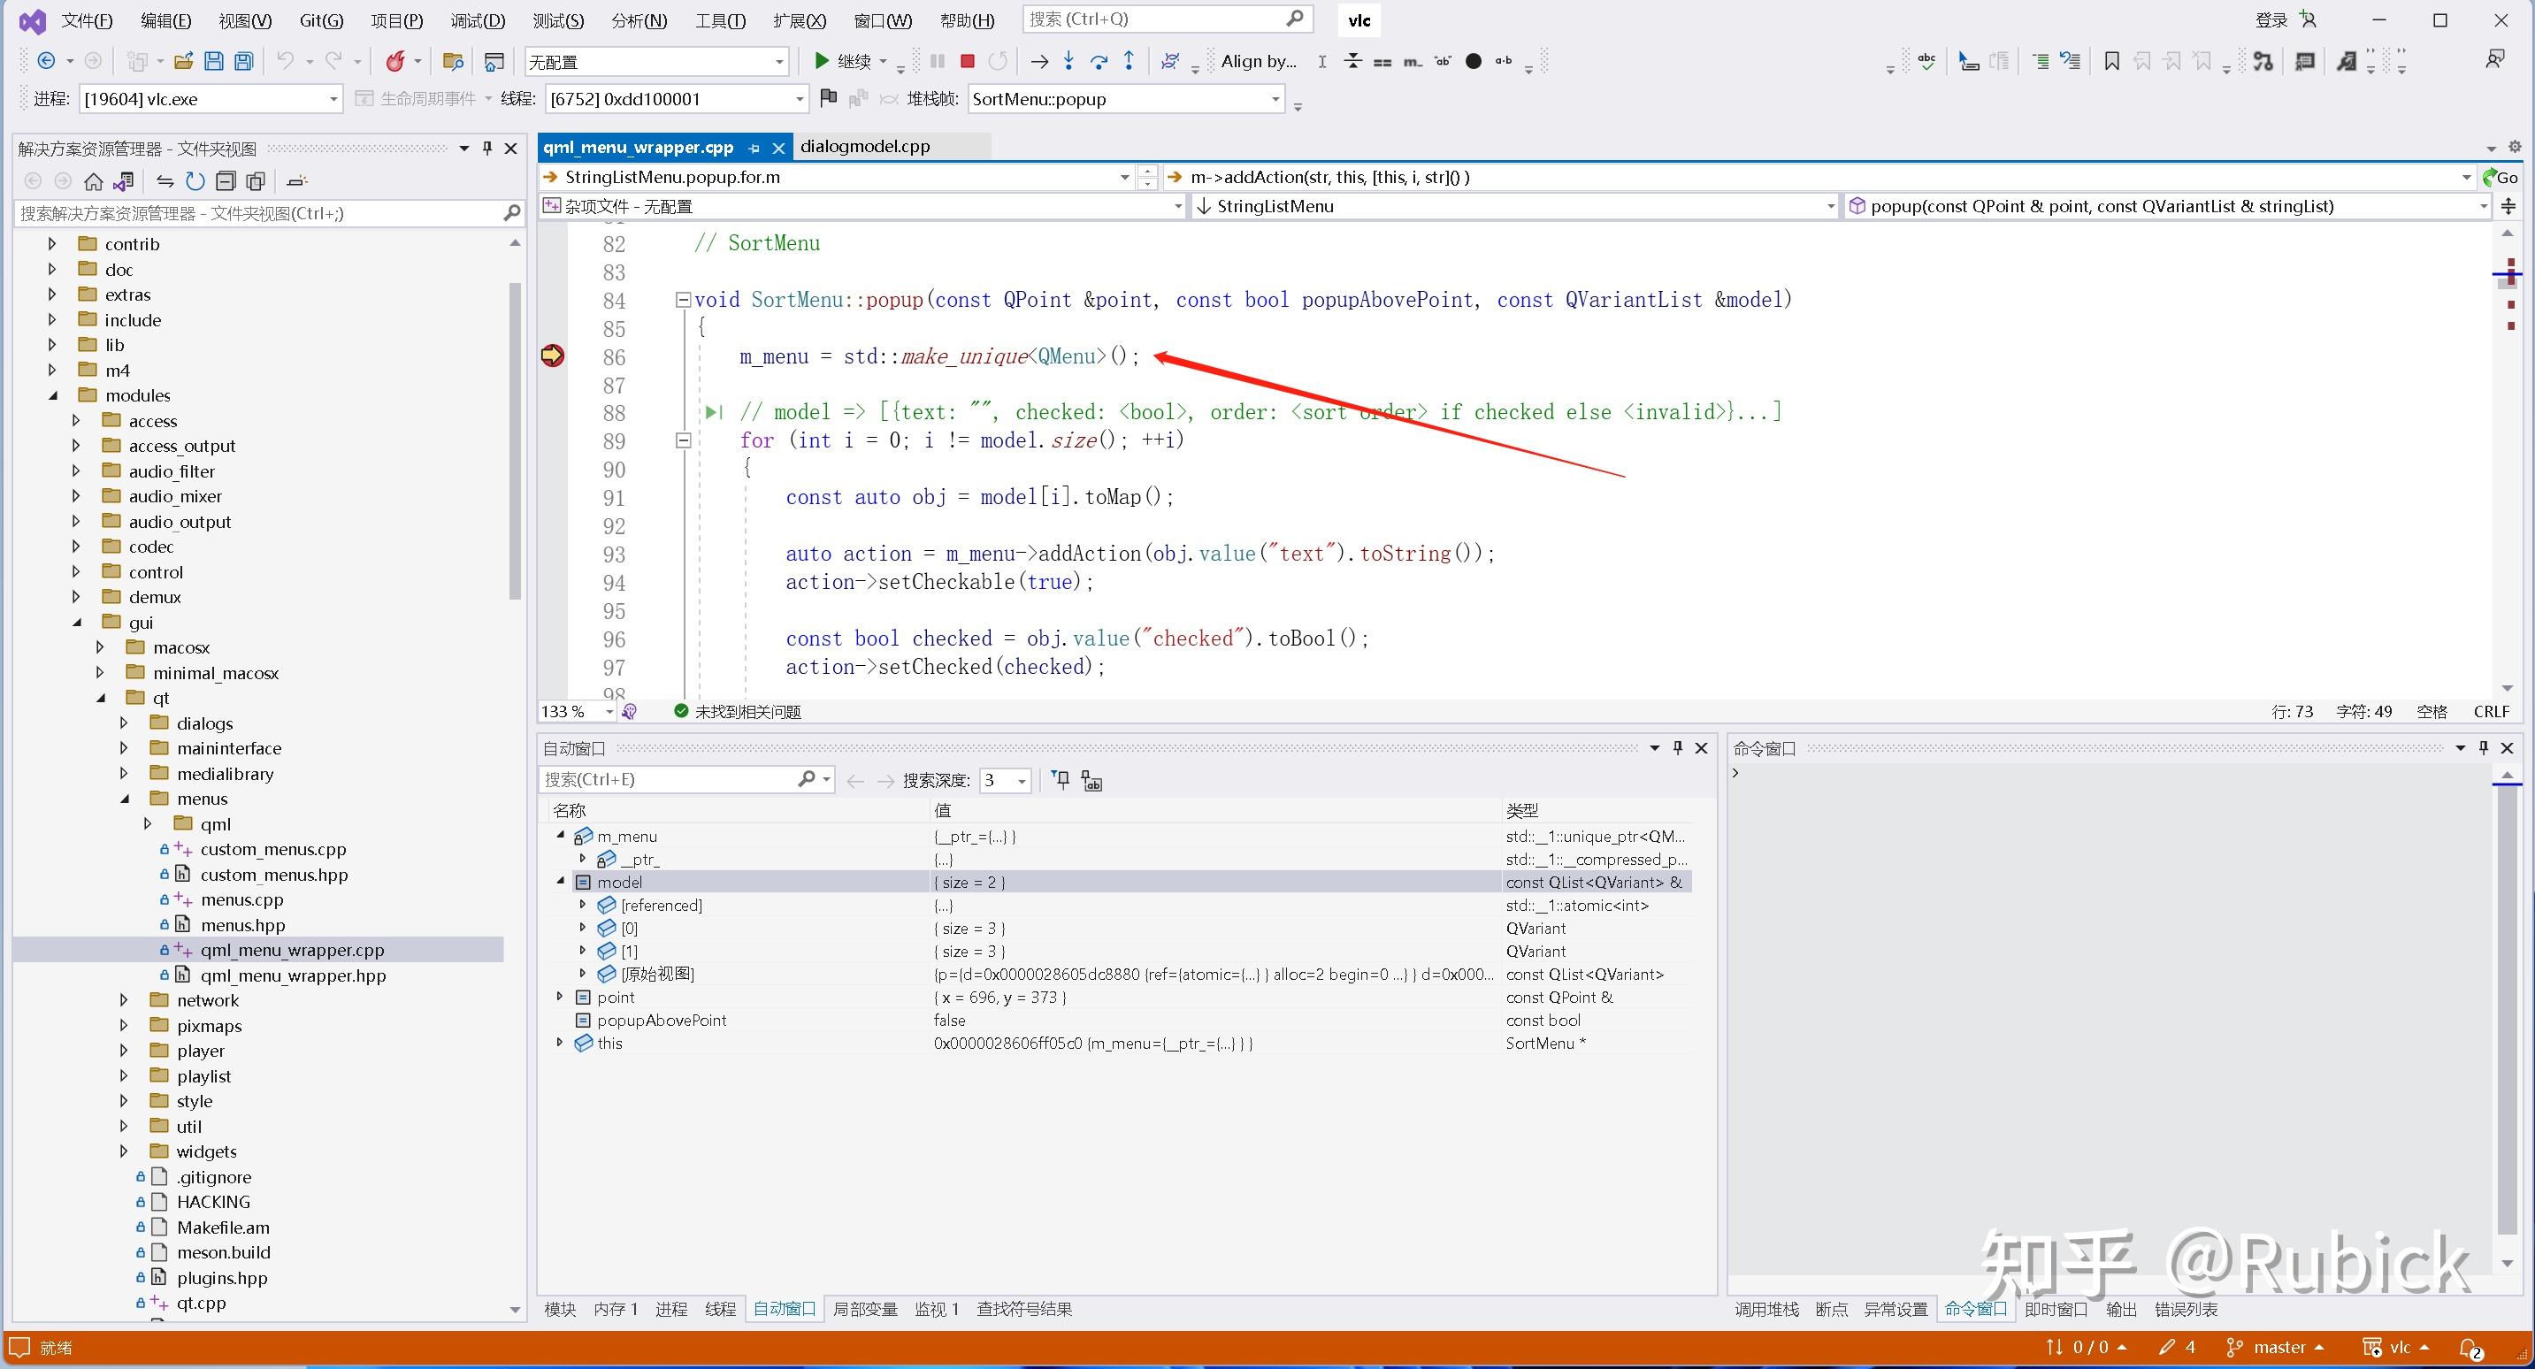Expand the network folder in tree

tap(124, 1000)
